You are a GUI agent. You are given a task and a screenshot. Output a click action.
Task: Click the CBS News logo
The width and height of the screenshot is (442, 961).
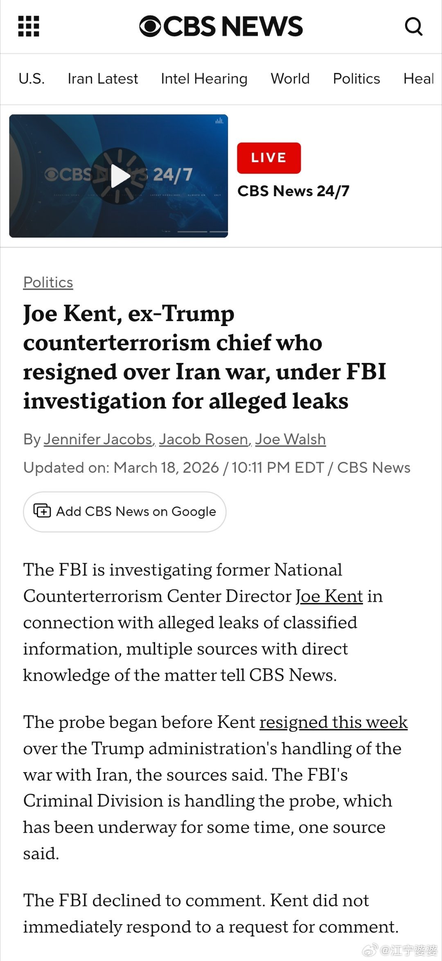[221, 27]
